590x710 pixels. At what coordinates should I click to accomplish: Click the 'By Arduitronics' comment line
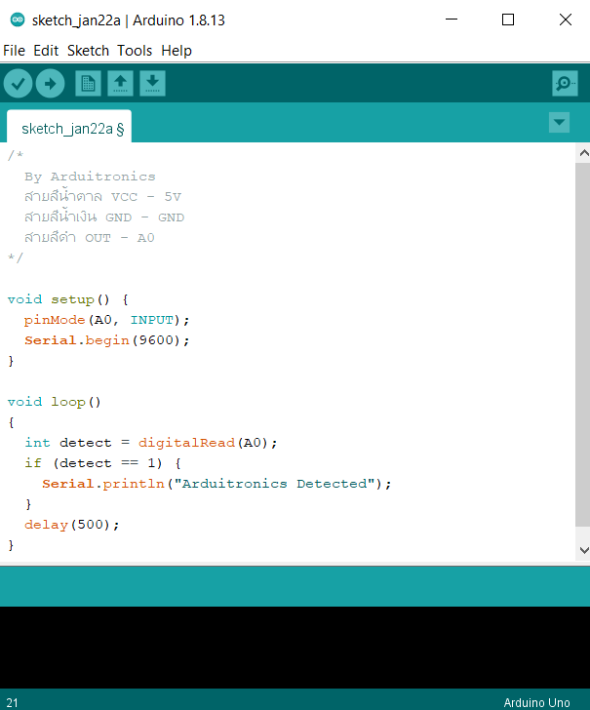tap(90, 177)
